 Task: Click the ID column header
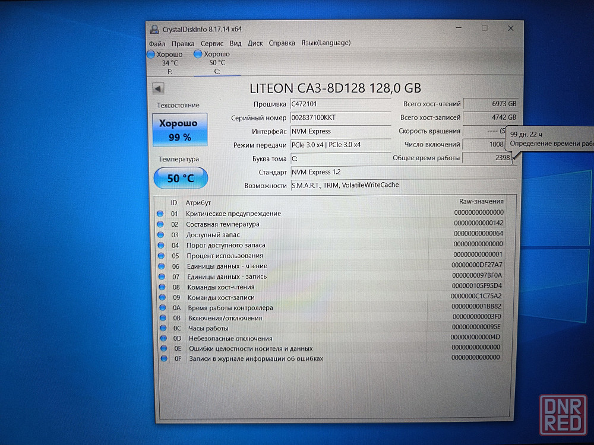pos(173,203)
